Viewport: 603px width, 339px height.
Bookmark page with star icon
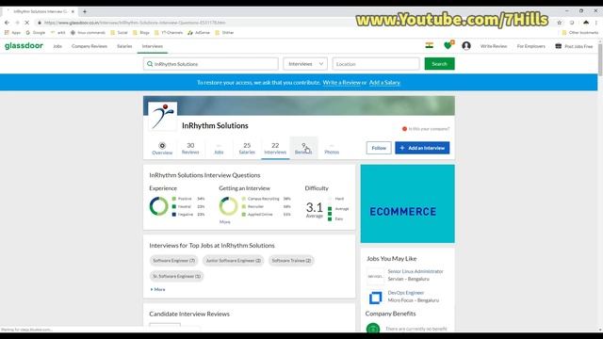[559, 23]
